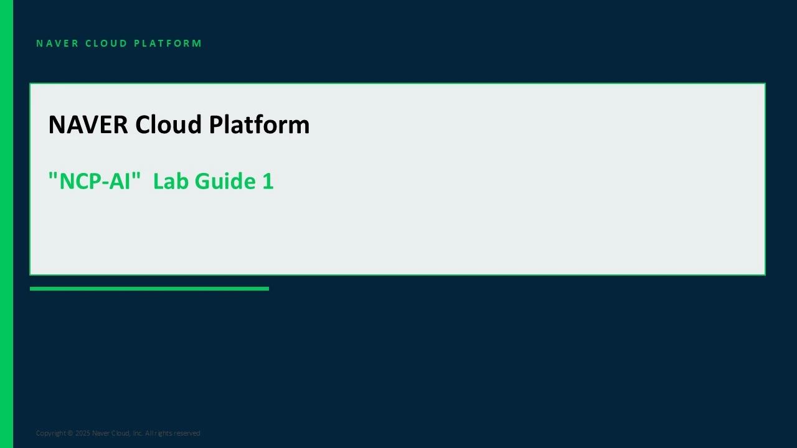Image resolution: width=797 pixels, height=448 pixels.
Task: Click the "NCP-AI" Lab Guide 1 subtitle
Action: (161, 181)
